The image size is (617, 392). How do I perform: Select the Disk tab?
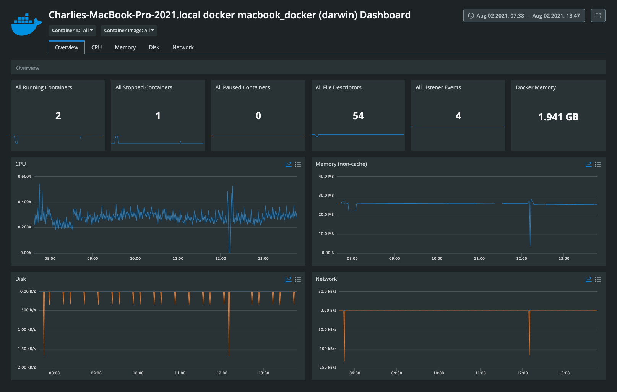(154, 47)
